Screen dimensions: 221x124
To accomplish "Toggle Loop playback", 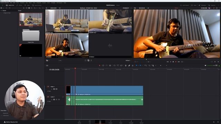I will (182, 62).
